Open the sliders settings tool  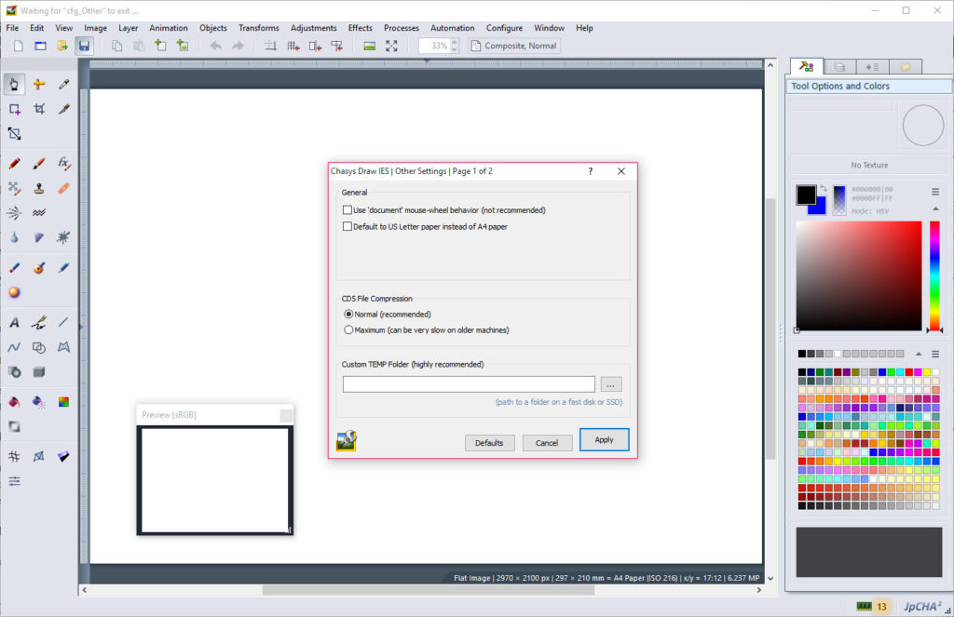[x=14, y=481]
